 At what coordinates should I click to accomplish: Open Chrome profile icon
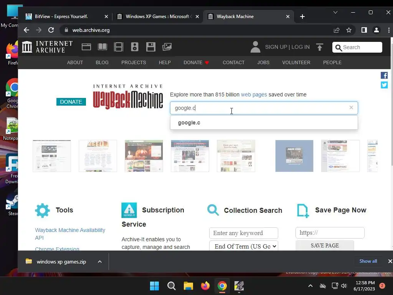[376, 30]
